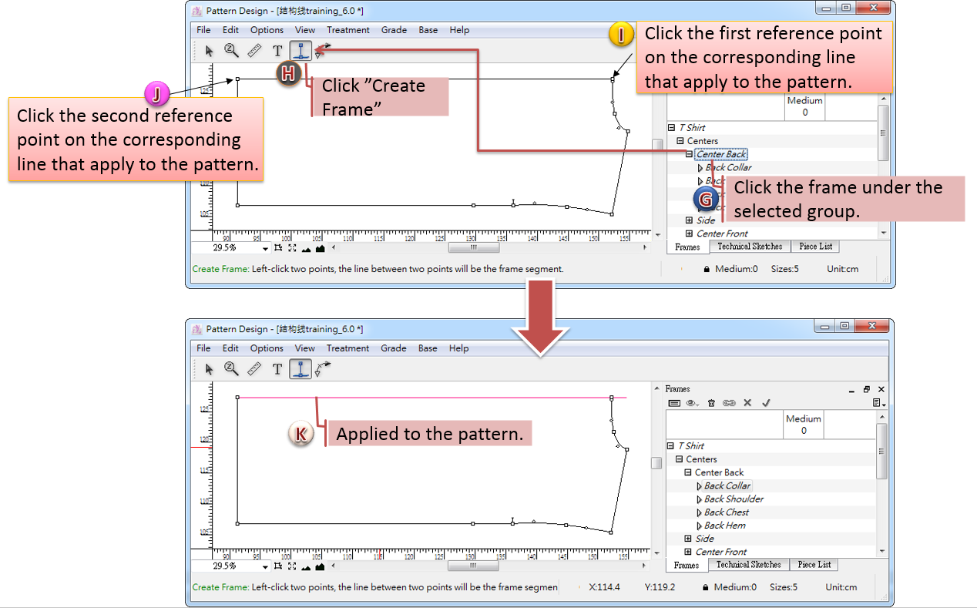The width and height of the screenshot is (977, 608).
Task: Expand the Side group in bottom Frames tree
Action: click(689, 539)
